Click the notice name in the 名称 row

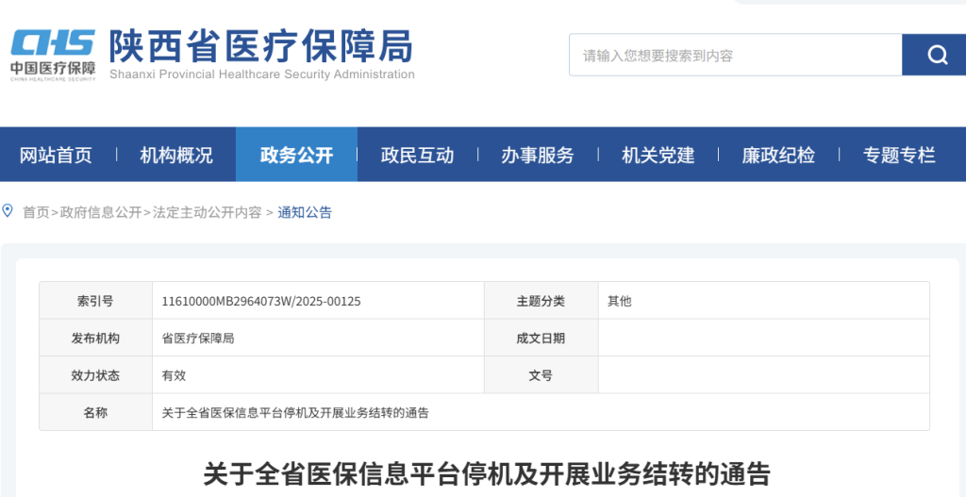tap(295, 413)
